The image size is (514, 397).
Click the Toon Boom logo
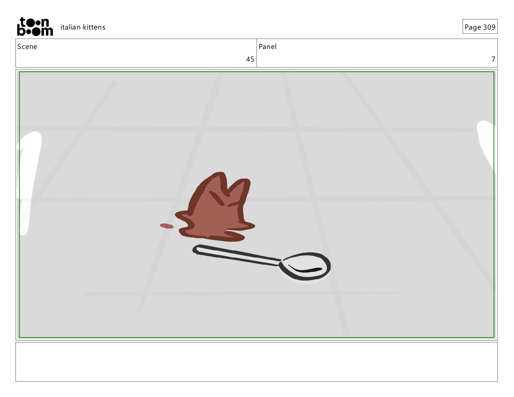(x=35, y=27)
